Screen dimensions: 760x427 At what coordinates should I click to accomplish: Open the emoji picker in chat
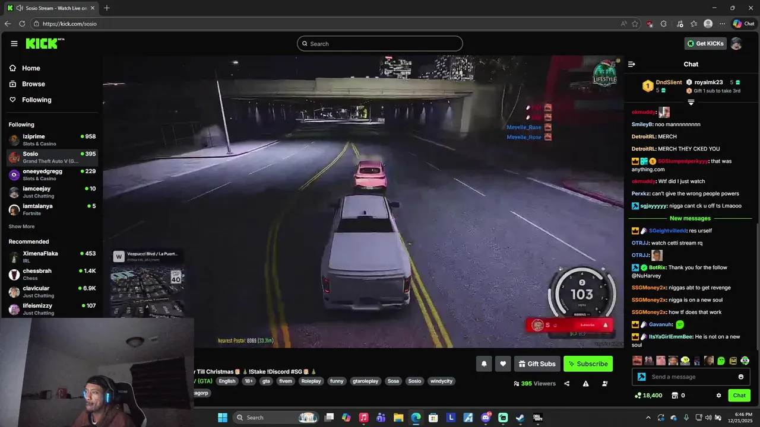(740, 377)
